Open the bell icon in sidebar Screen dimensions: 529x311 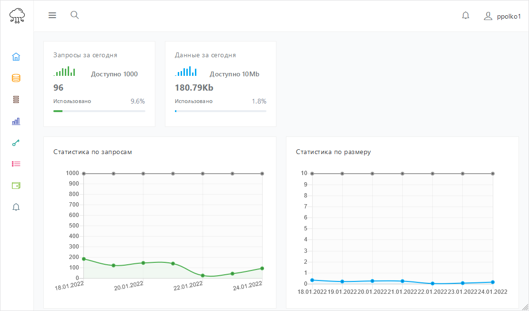(16, 207)
